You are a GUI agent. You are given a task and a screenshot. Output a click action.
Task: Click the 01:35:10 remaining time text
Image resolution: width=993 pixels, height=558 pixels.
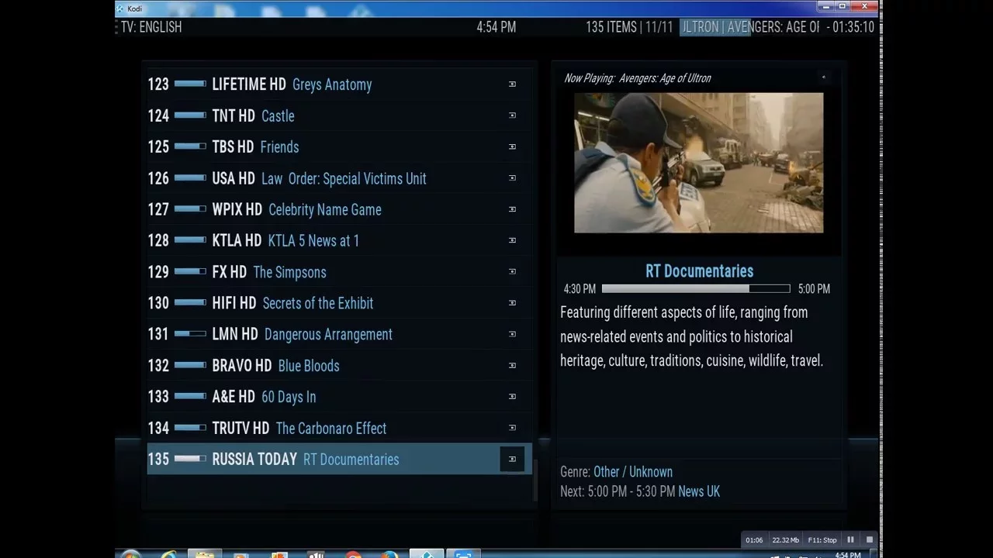coord(852,27)
